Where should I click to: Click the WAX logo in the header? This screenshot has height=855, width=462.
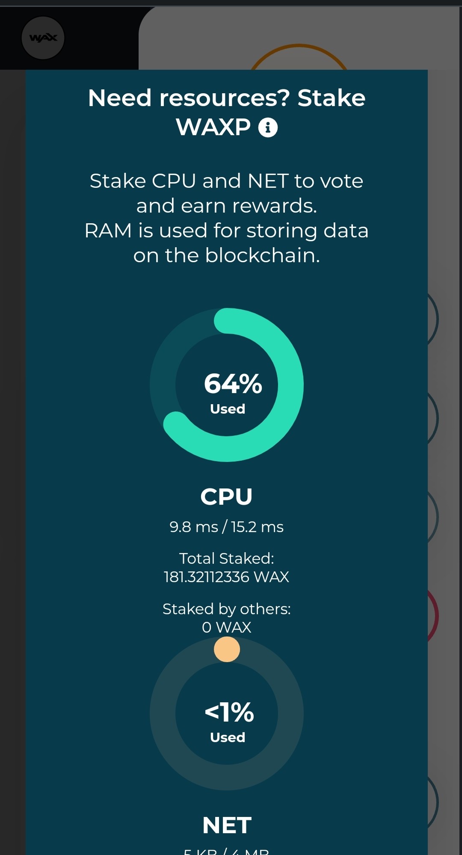[43, 38]
